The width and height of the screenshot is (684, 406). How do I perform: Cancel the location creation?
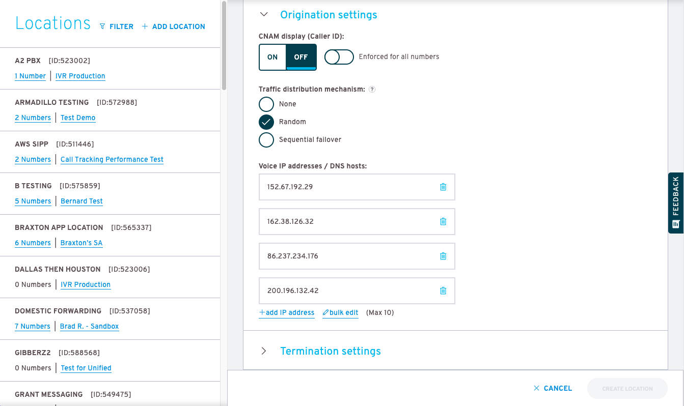click(553, 388)
